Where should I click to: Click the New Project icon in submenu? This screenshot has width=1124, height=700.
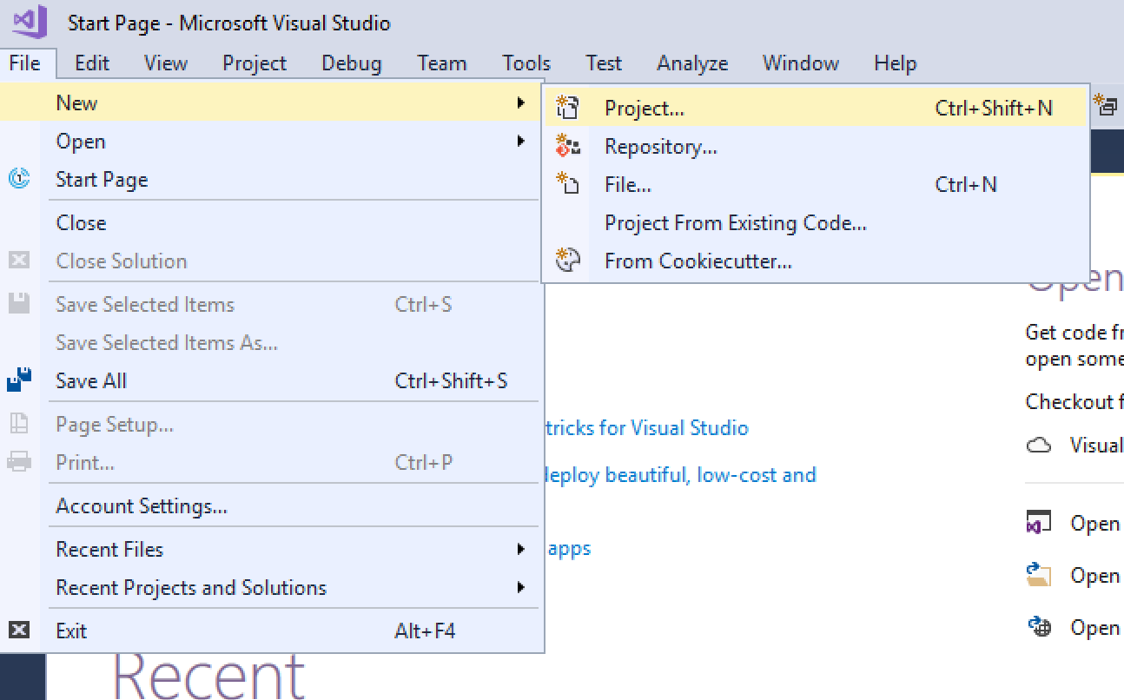pyautogui.click(x=567, y=108)
